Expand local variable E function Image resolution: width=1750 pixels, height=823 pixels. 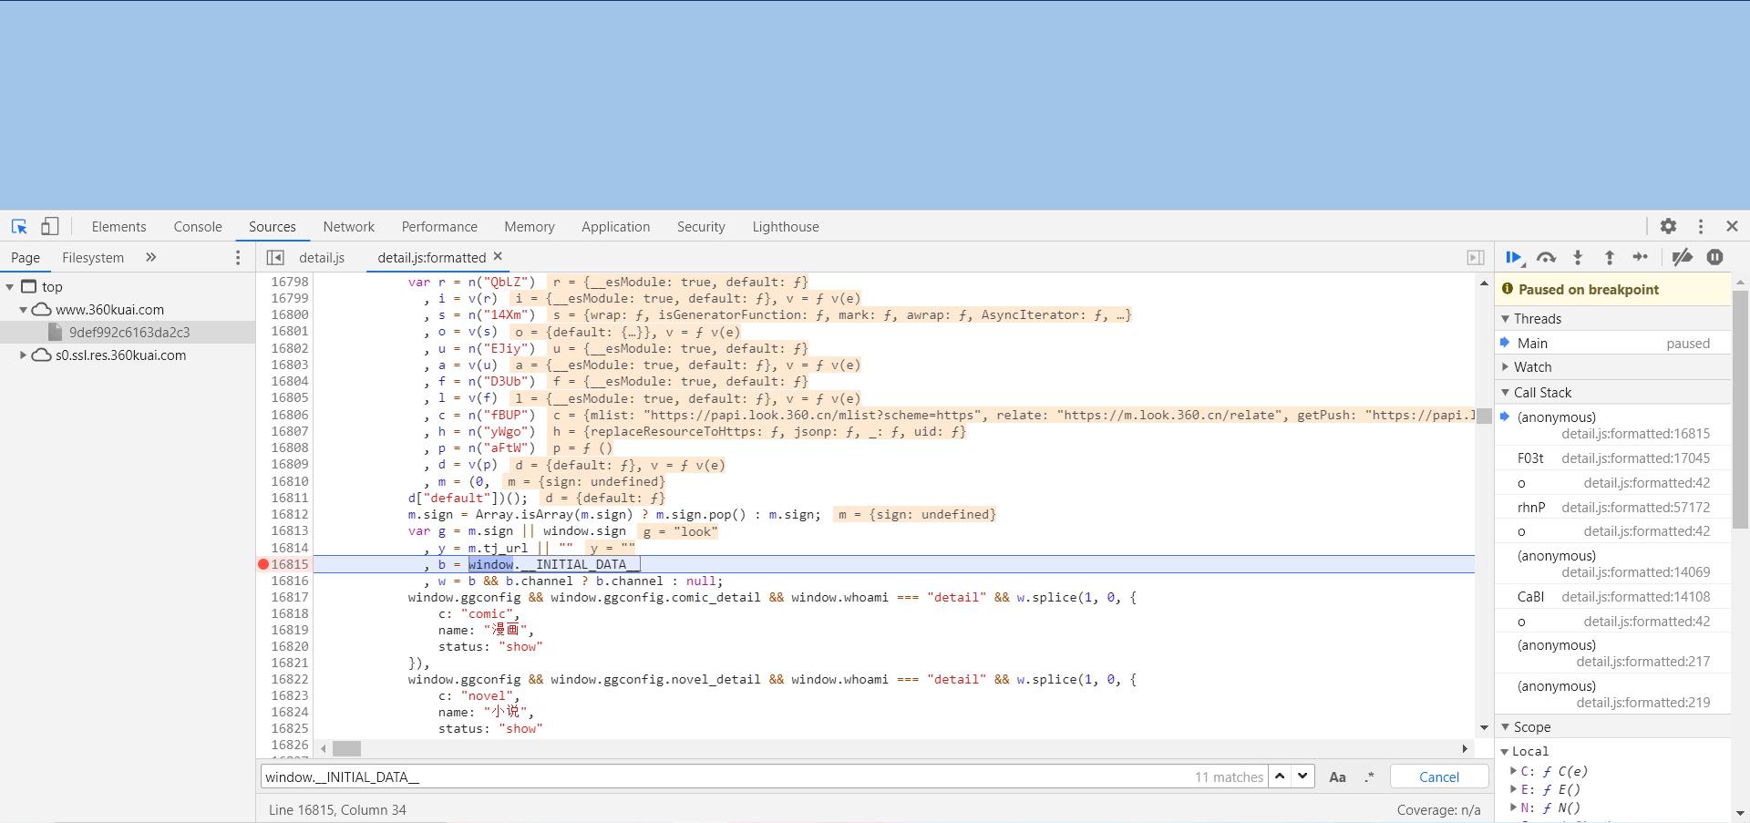(x=1514, y=789)
